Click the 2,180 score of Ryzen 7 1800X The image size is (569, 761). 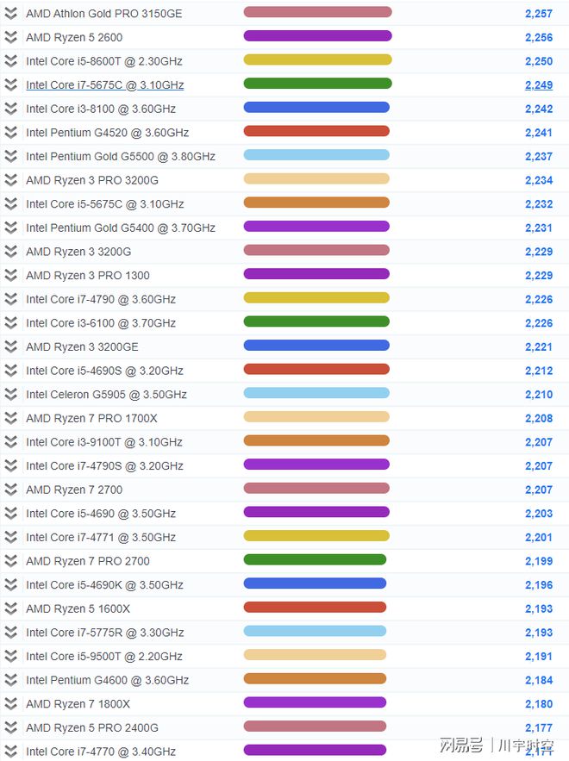tap(538, 704)
